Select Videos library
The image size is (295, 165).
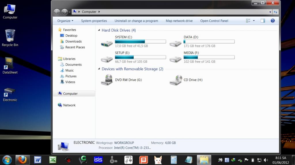pos(70,82)
